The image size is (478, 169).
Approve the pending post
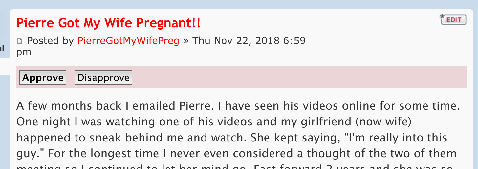[x=43, y=78]
